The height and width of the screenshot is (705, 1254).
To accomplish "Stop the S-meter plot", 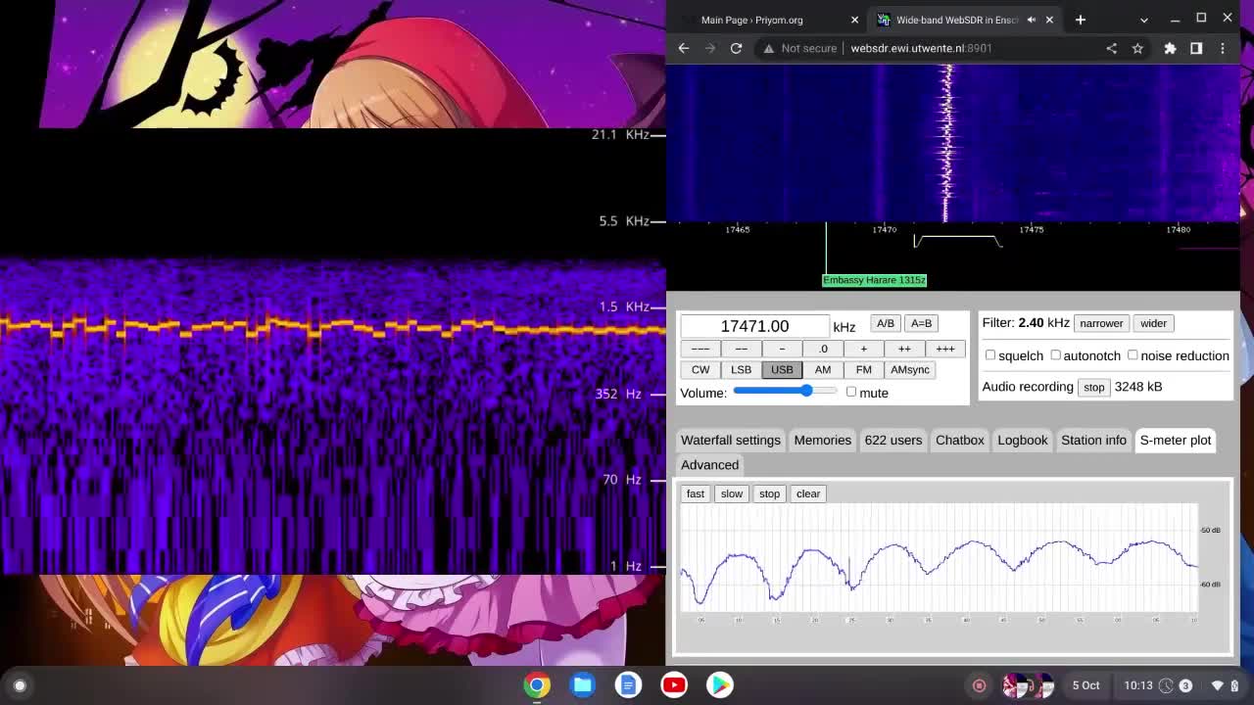I will point(769,493).
